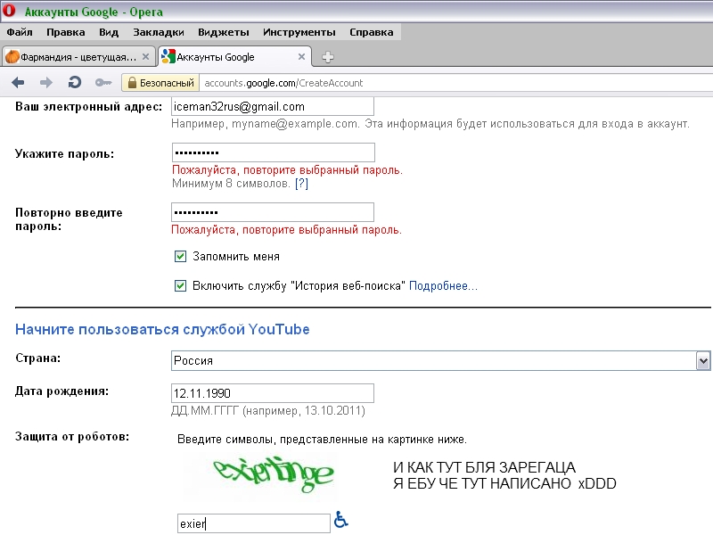Open the Вид menu
Image resolution: width=713 pixels, height=535 pixels.
click(109, 32)
